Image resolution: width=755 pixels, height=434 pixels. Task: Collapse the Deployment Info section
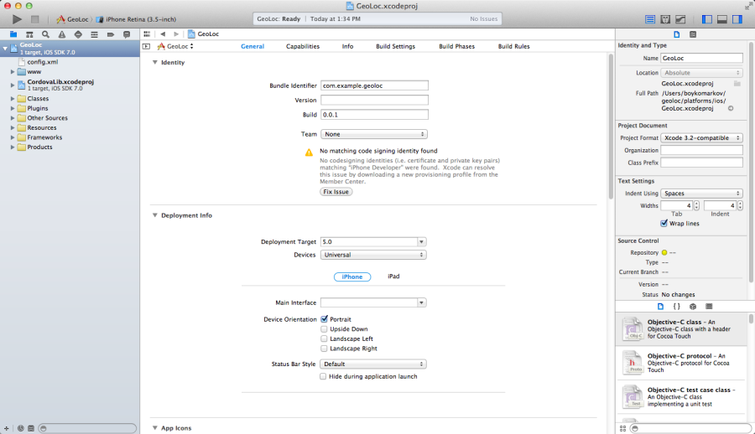(x=155, y=215)
